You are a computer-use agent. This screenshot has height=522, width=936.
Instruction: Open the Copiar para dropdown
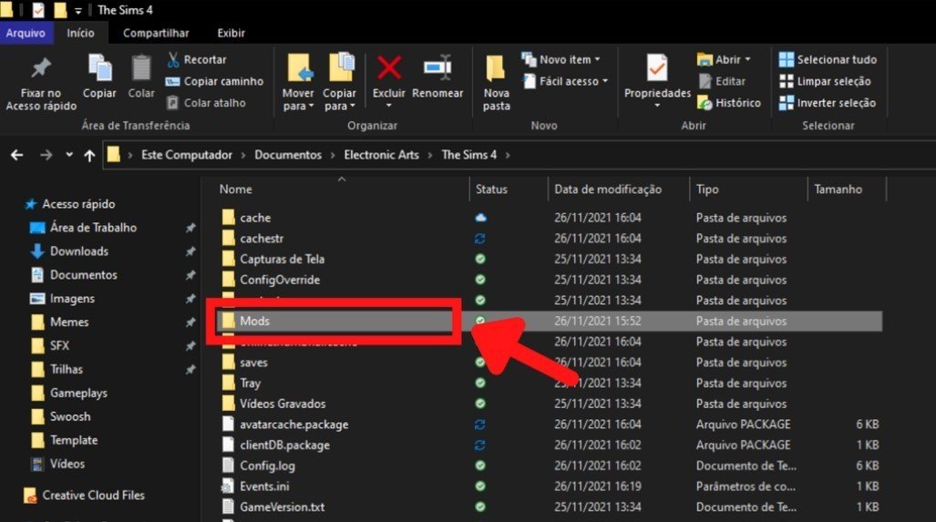click(339, 99)
